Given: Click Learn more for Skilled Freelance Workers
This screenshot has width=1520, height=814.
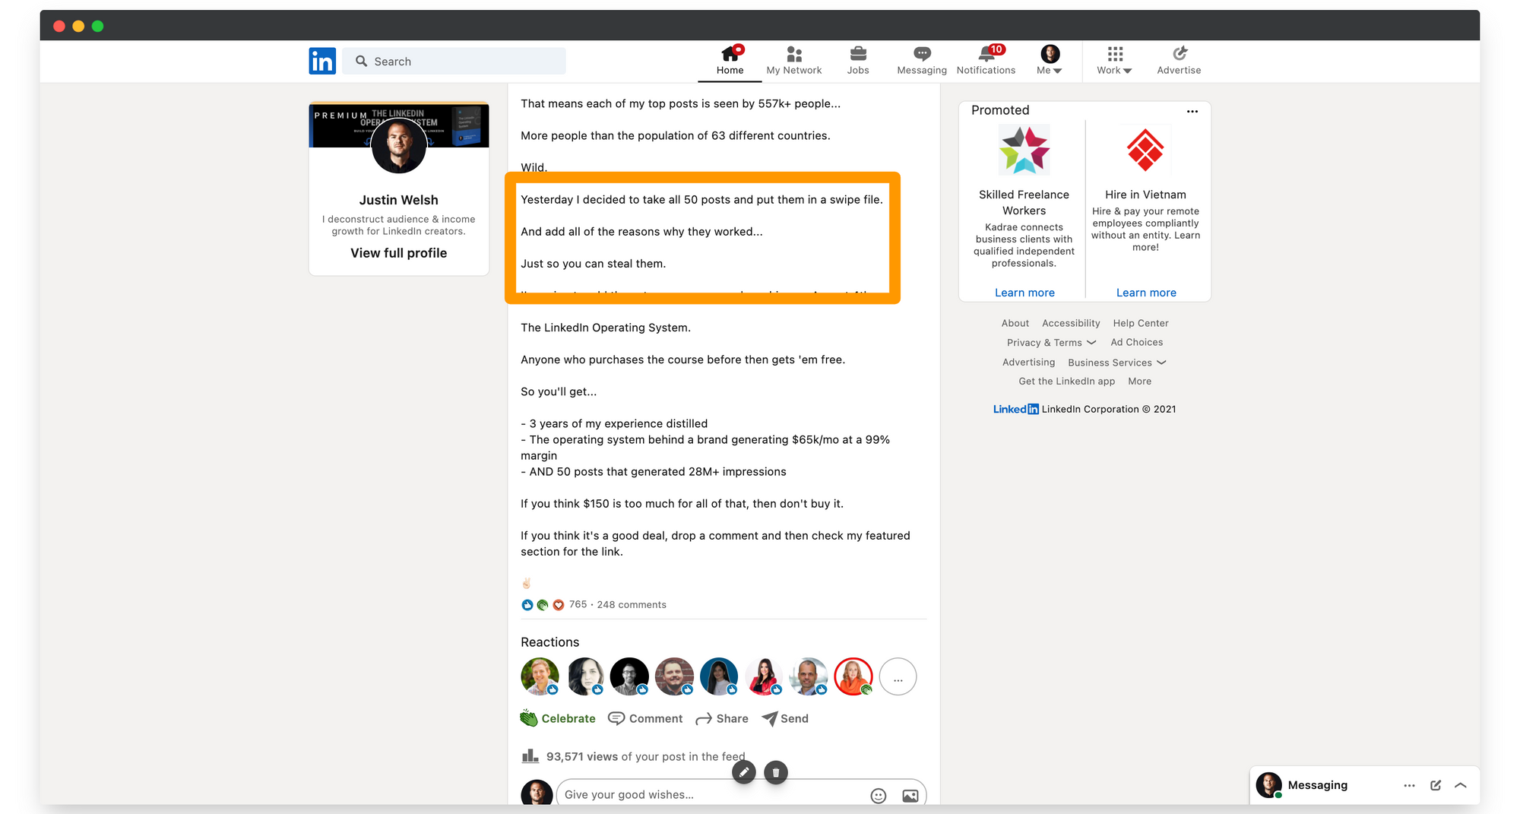Looking at the screenshot, I should click(1024, 293).
